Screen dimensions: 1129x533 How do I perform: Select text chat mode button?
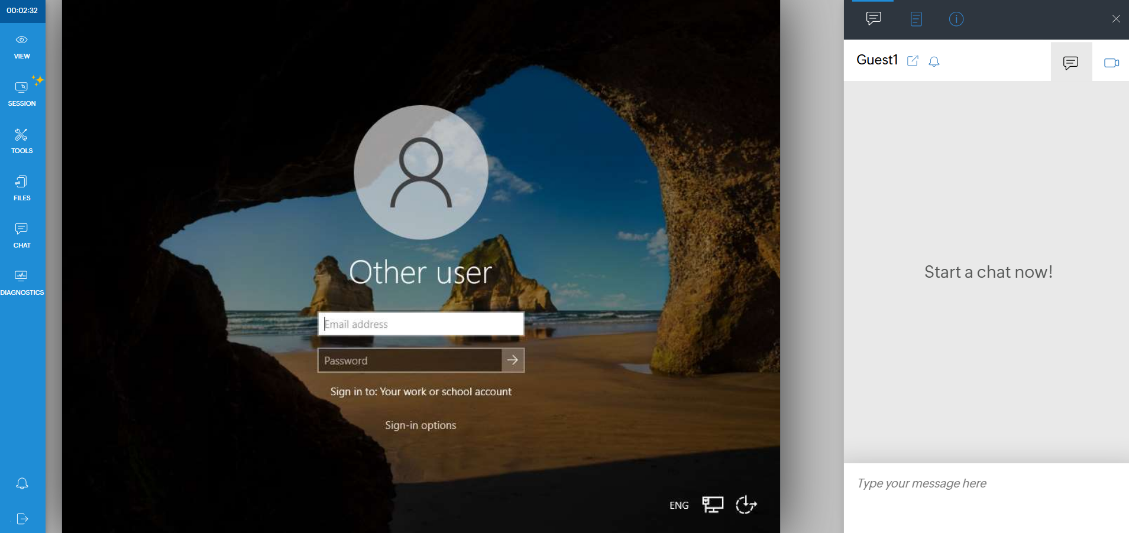point(1070,63)
